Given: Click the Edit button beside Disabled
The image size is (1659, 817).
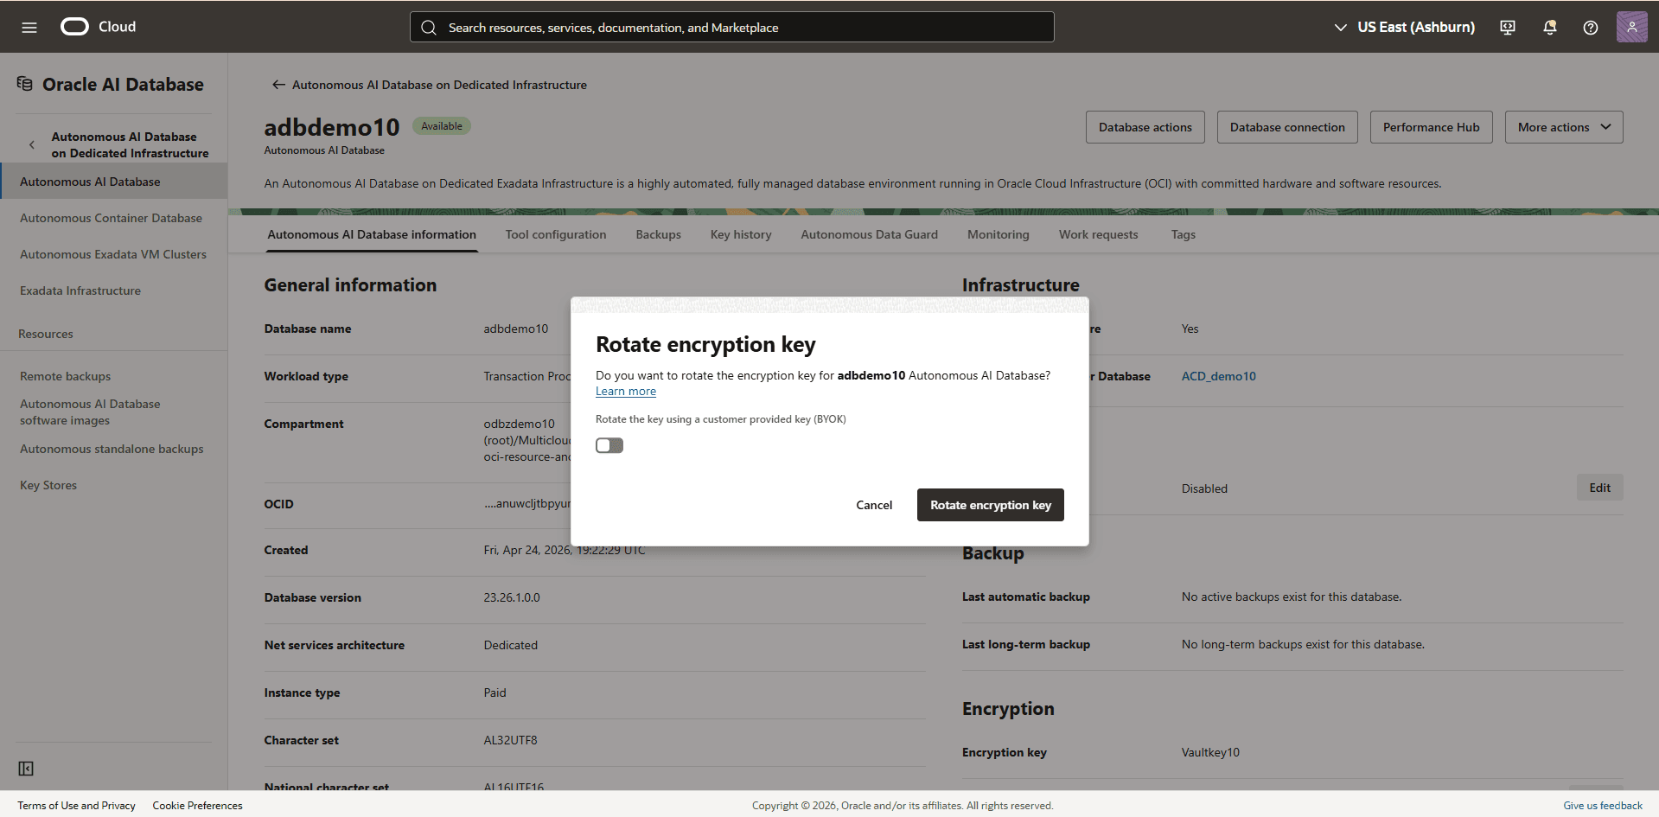Looking at the screenshot, I should tap(1599, 488).
